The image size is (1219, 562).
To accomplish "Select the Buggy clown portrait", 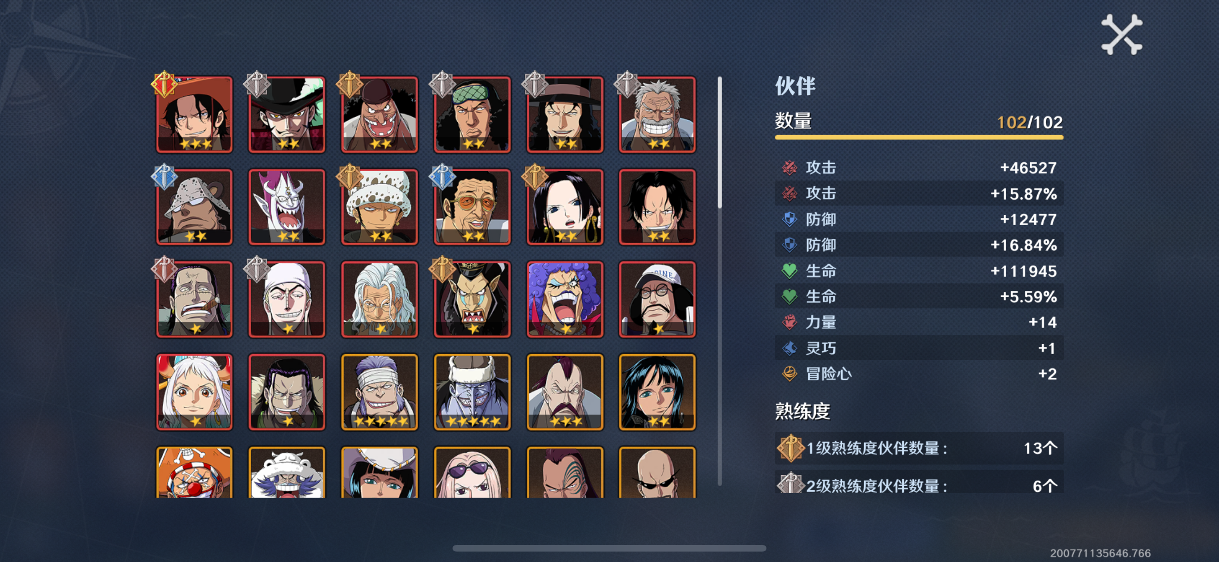I will pos(194,472).
